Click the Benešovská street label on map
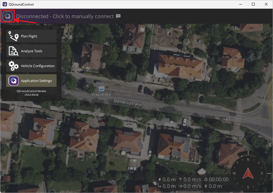The image size is (273, 193). pos(127,102)
